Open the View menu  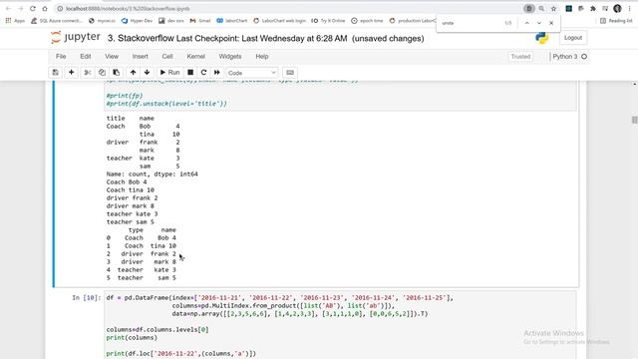112,57
